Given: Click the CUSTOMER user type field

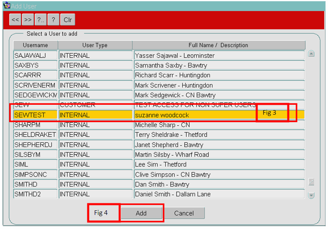Looking at the screenshot, I should click(x=95, y=105).
